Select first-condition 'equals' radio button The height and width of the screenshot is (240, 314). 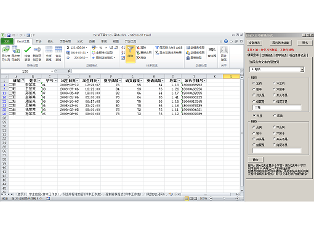[x=254, y=89]
